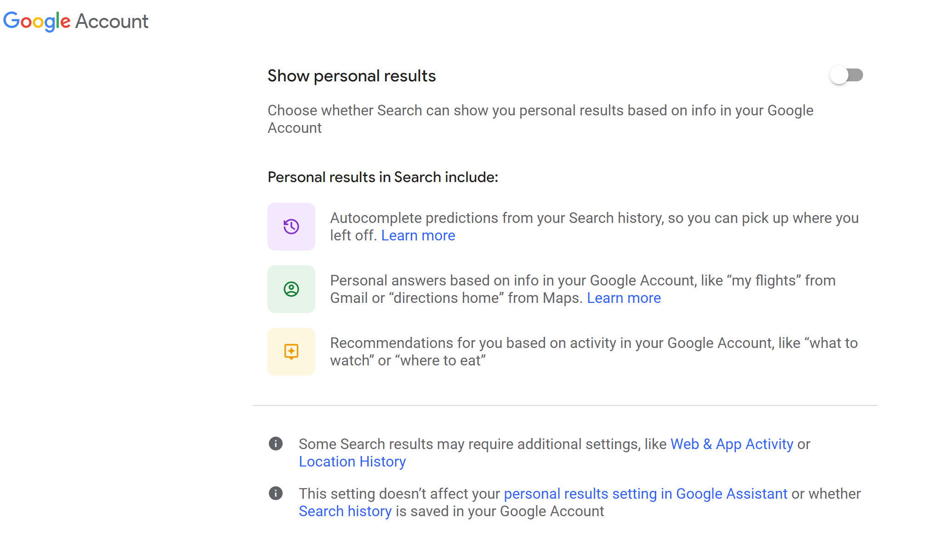Click the Personal results in Search include heading
927x541 pixels.
click(x=383, y=177)
